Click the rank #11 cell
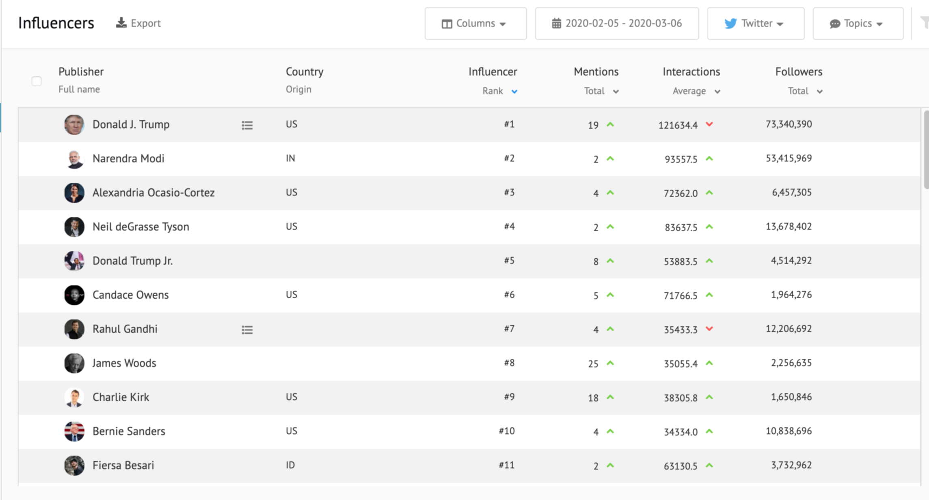Image resolution: width=929 pixels, height=500 pixels. pyautogui.click(x=507, y=465)
